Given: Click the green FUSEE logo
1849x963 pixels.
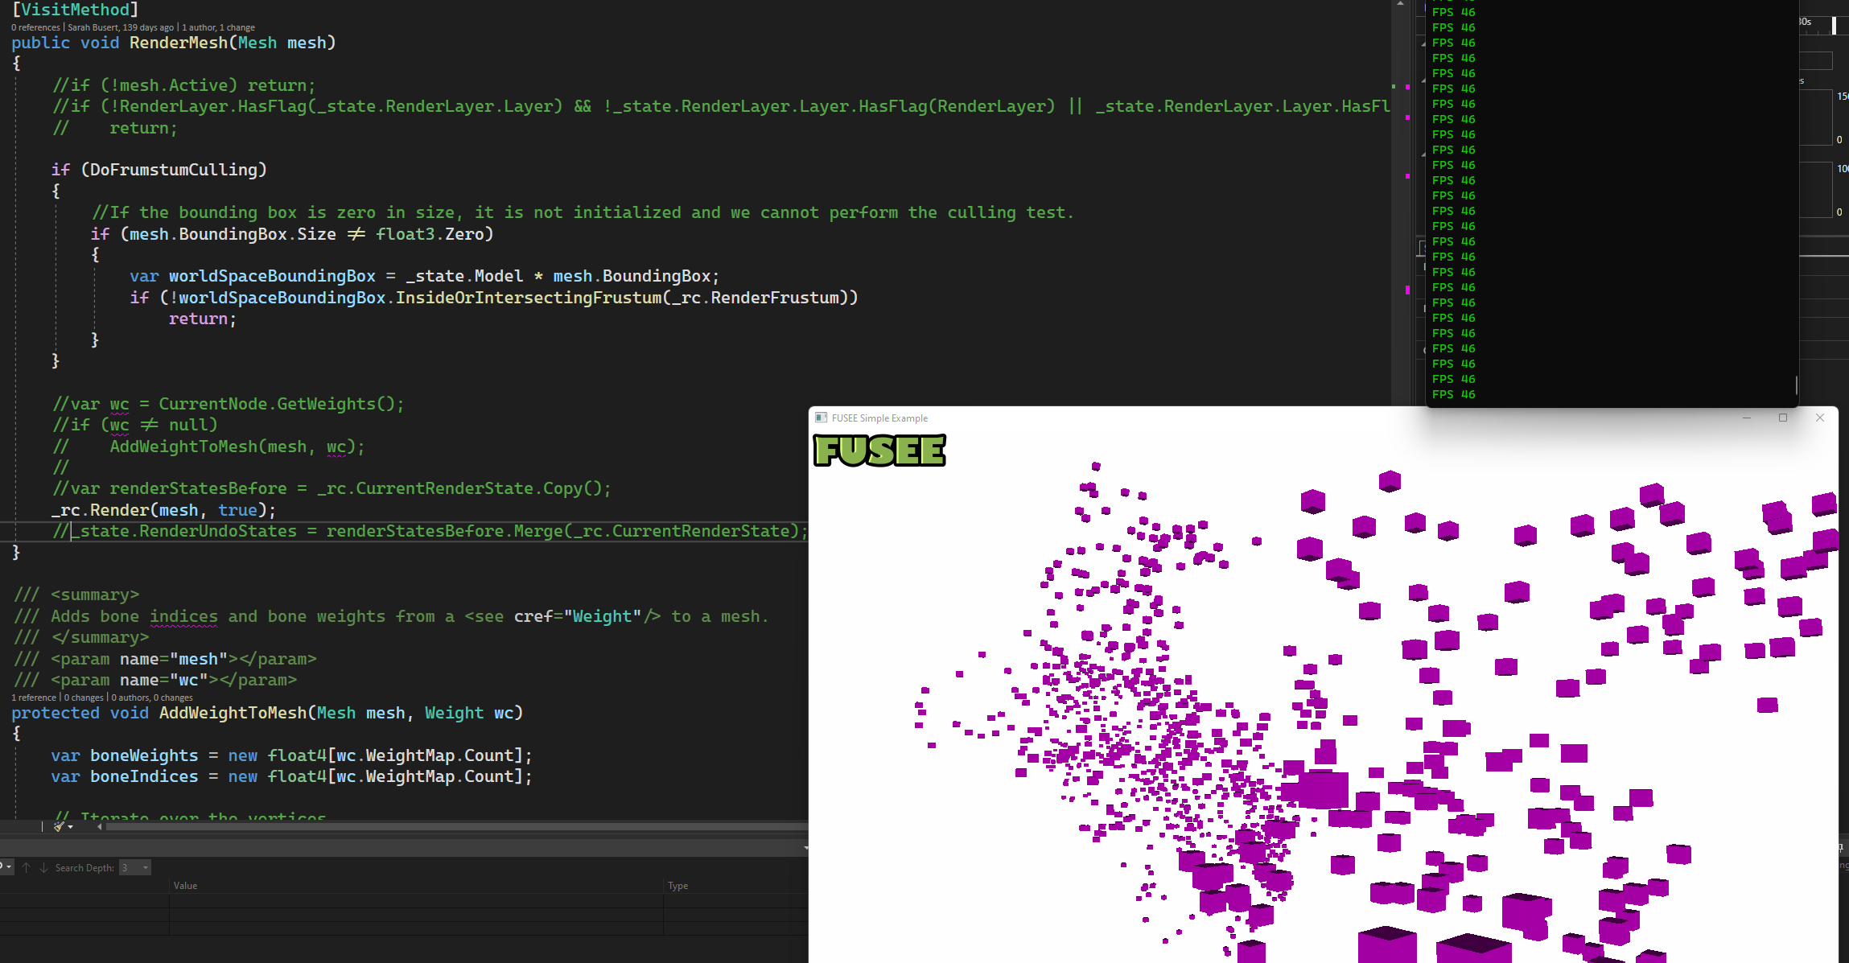Looking at the screenshot, I should (879, 451).
